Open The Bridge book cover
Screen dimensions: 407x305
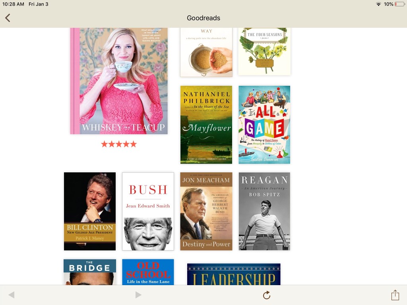[90, 272]
